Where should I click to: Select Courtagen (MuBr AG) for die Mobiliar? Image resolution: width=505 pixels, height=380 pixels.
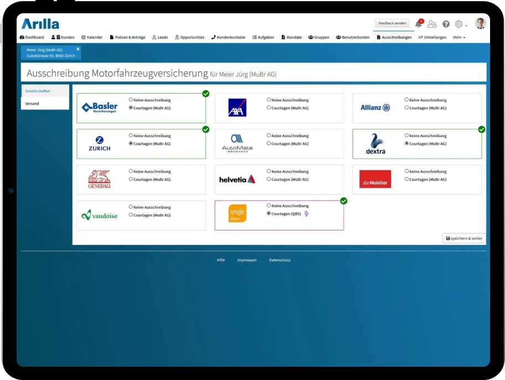click(406, 179)
